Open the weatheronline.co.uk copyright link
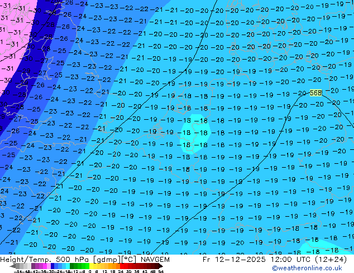354x273 pixels. (307, 268)
